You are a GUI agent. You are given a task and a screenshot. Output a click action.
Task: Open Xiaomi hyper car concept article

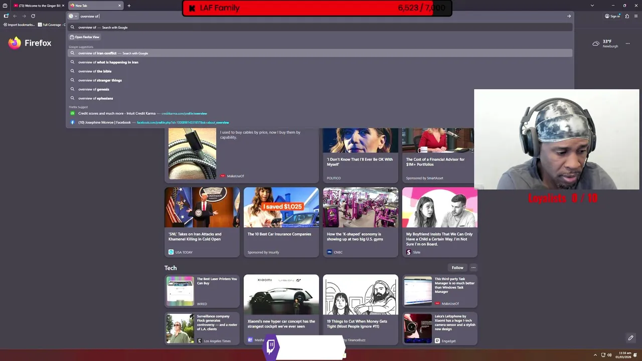(281, 309)
